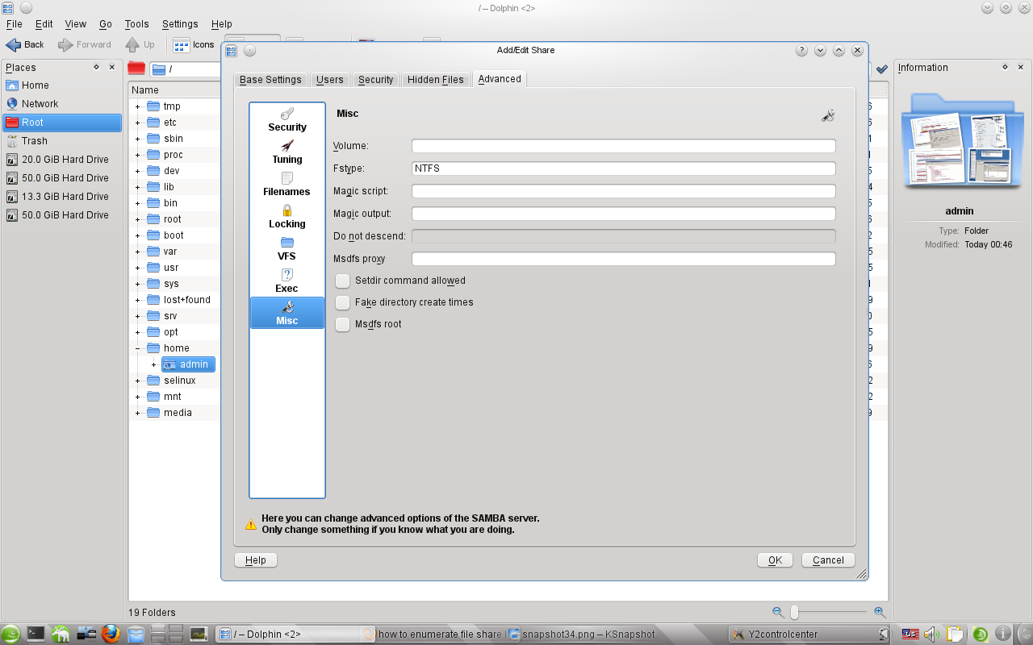
Task: Open the Tools menu in Dolphin
Action: click(137, 24)
